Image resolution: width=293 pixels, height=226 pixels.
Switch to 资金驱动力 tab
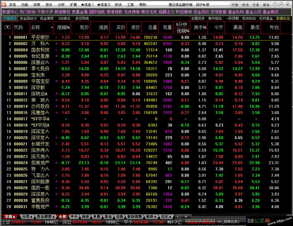28,19
